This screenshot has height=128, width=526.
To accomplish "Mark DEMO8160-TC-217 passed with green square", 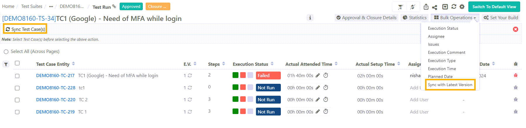I will [x=236, y=75].
